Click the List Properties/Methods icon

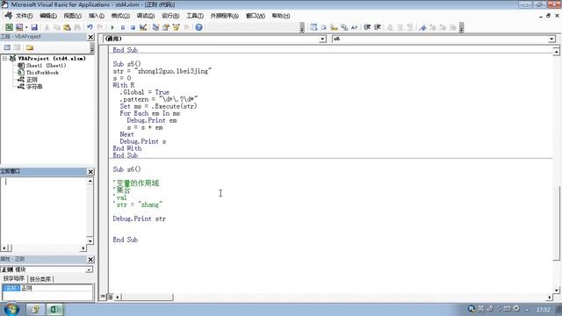[313, 27]
